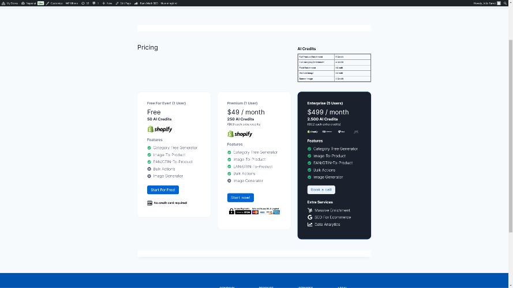The height and width of the screenshot is (288, 513).
Task: Click the AI Credits table
Action: click(334, 67)
